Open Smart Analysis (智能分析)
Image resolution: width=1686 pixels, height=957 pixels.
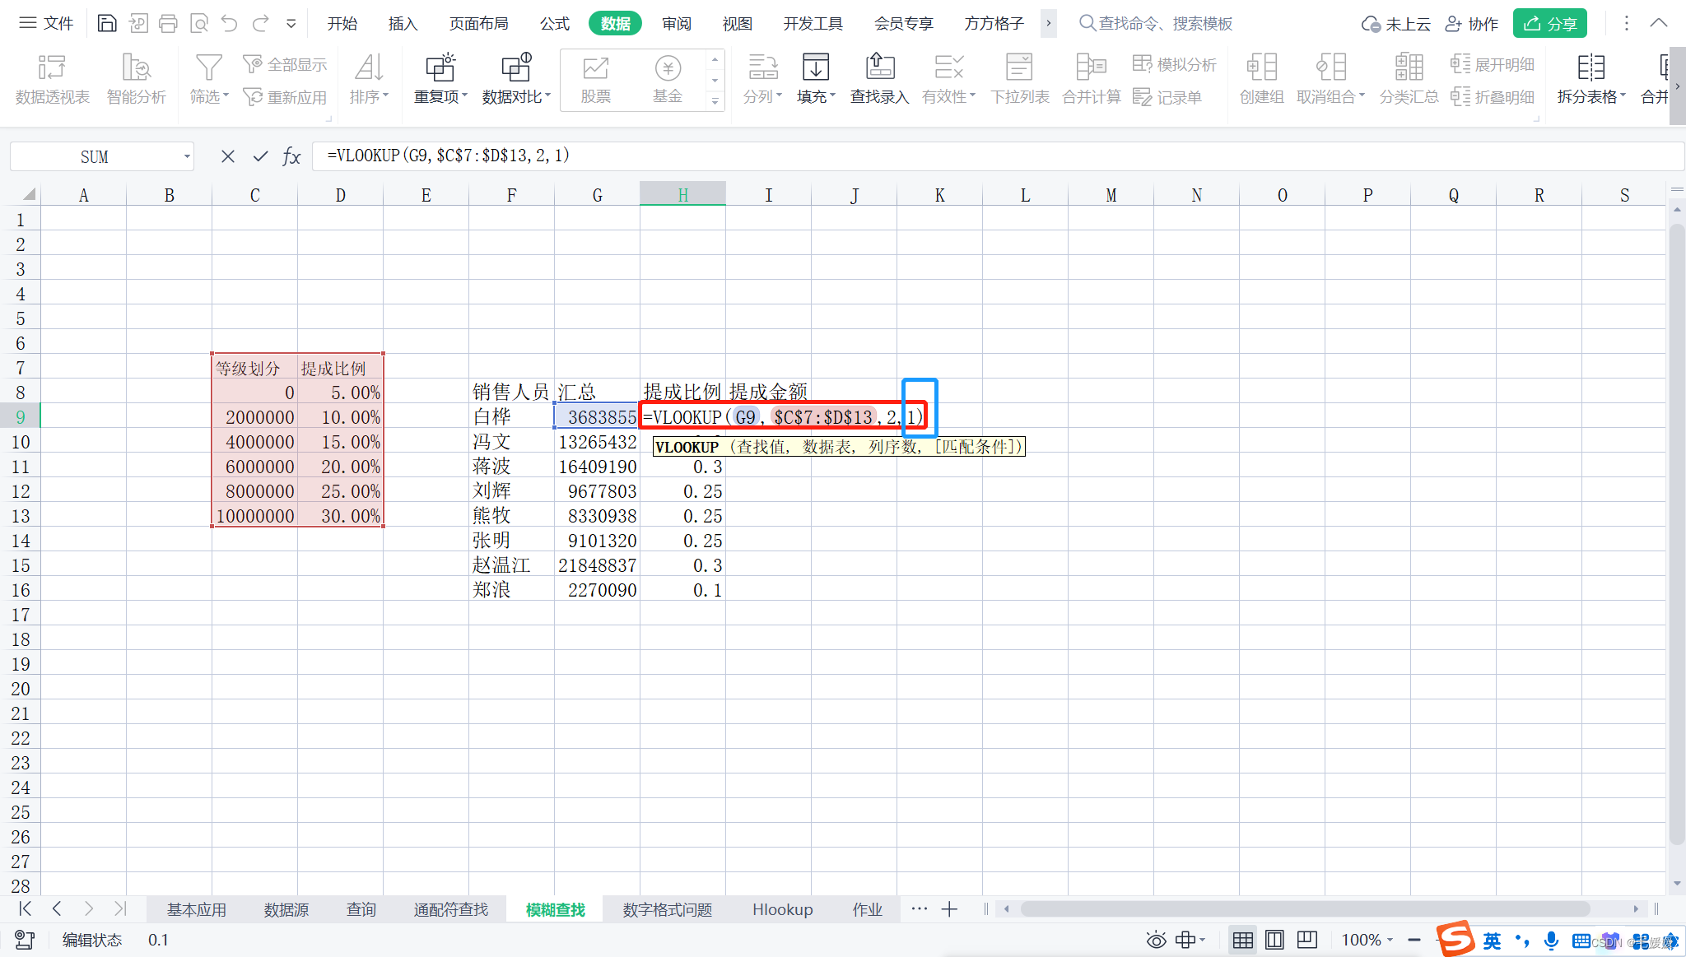(137, 79)
